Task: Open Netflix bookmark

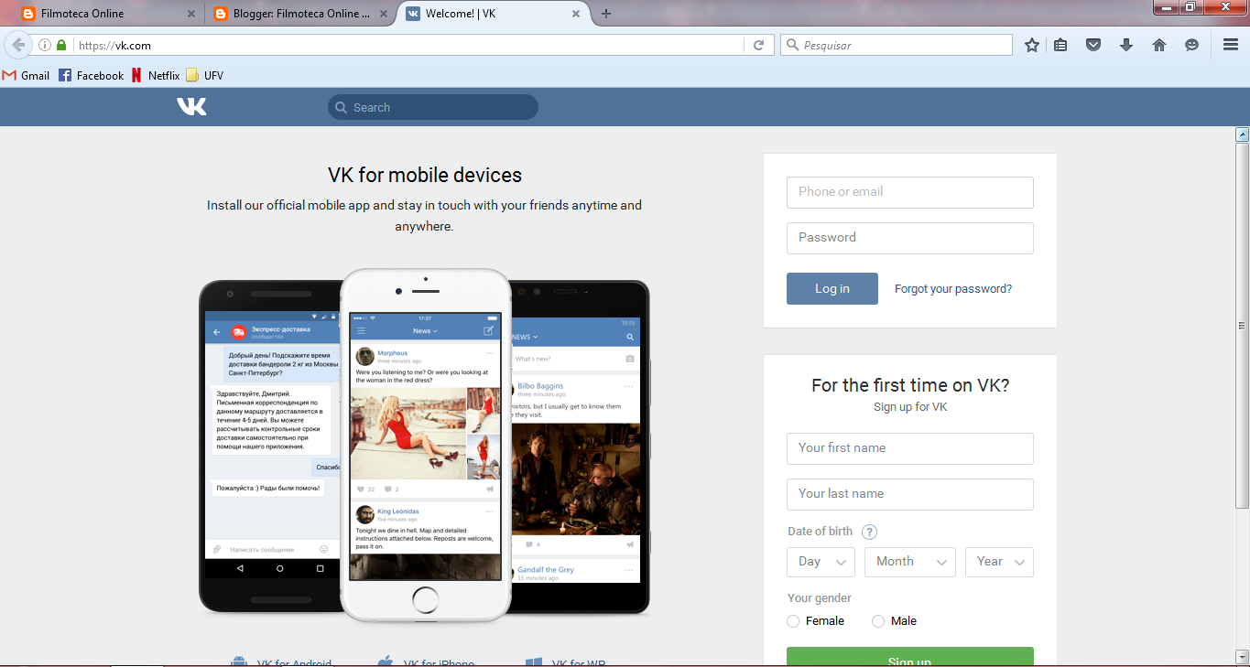Action: pos(156,75)
